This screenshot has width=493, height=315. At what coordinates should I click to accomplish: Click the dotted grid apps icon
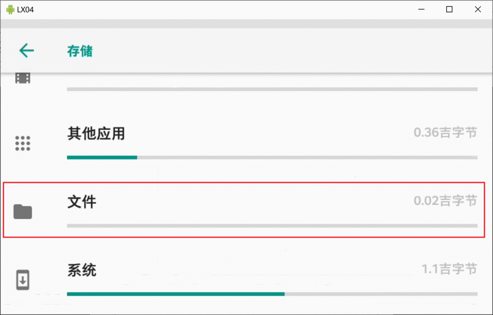tap(23, 144)
